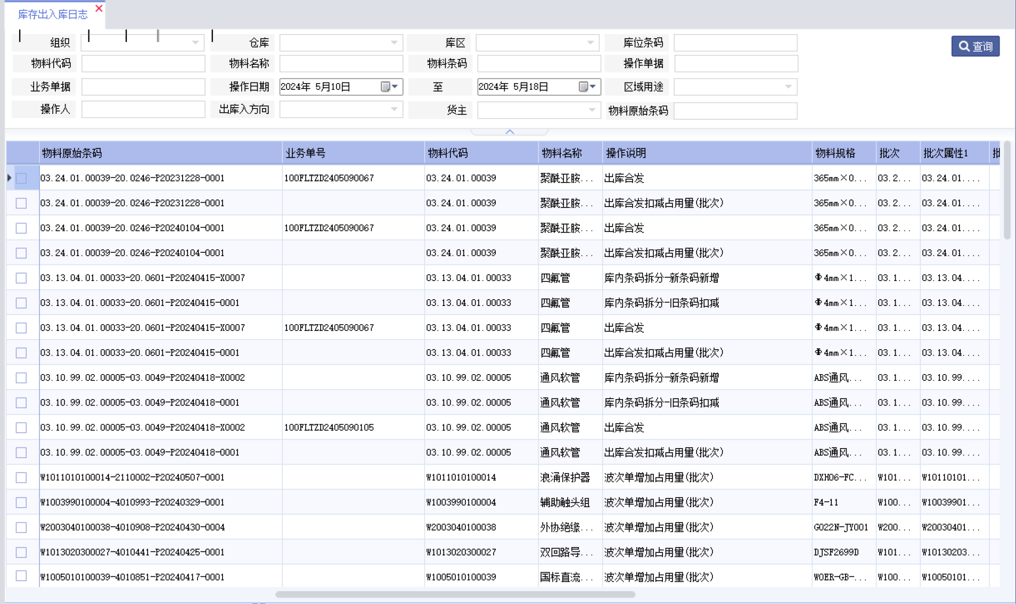Viewport: 1016px width, 604px height.
Task: Click the current row indicator arrow
Action: coord(10,178)
